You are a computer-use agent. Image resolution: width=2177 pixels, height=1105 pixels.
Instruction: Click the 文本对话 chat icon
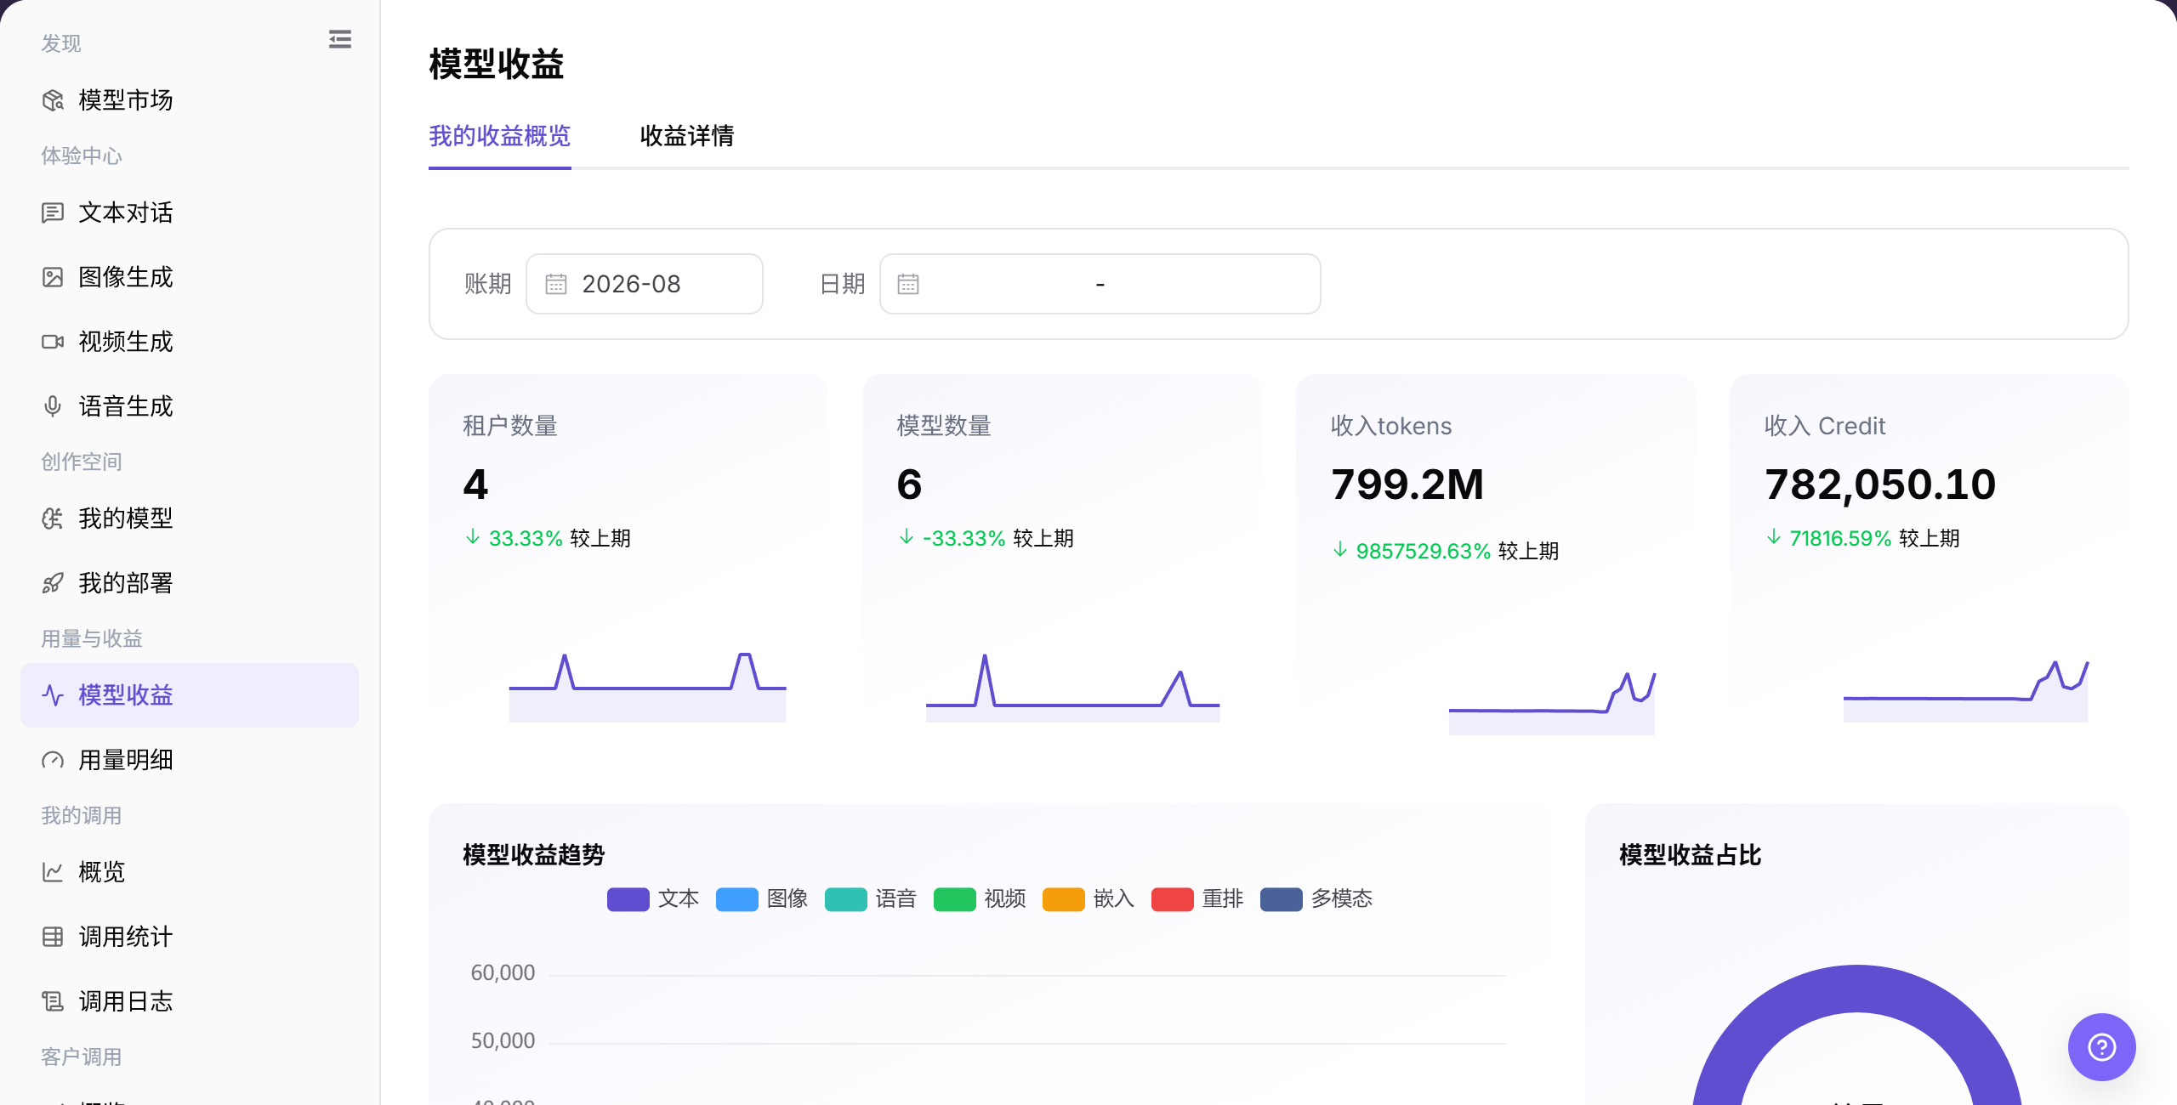click(x=53, y=212)
